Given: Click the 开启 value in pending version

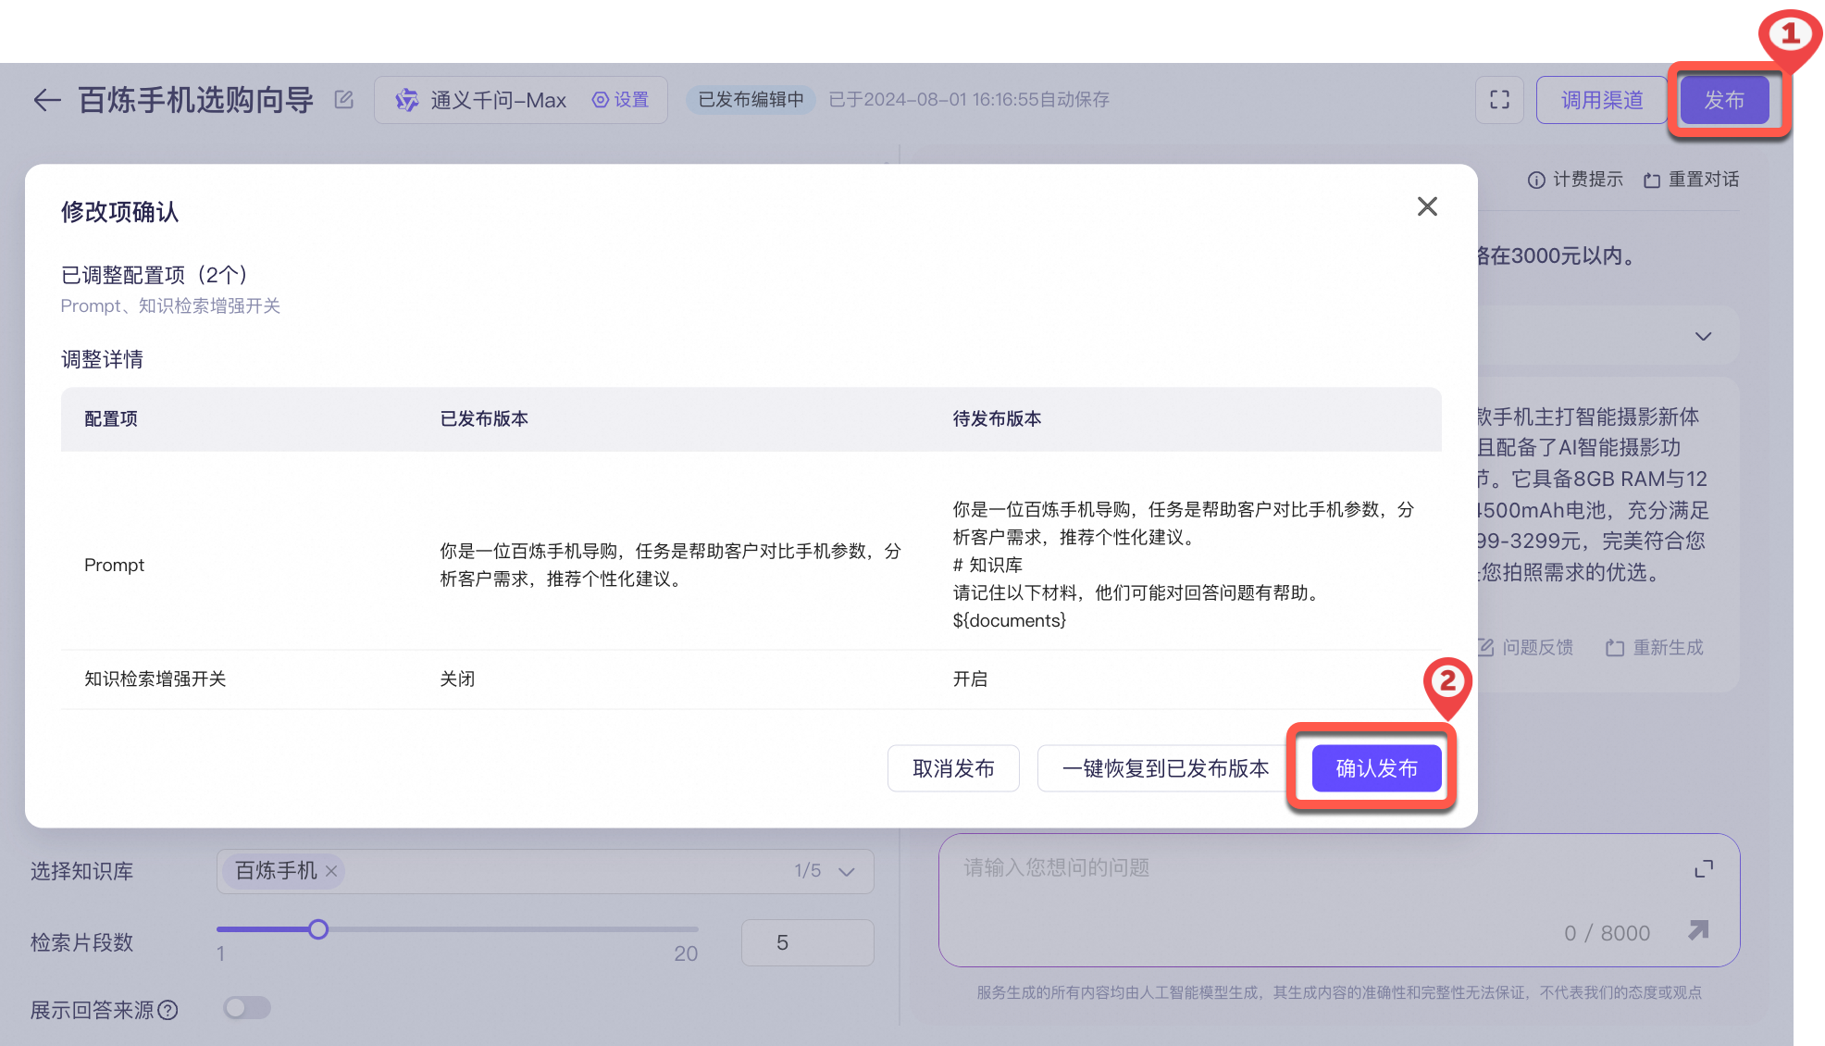Looking at the screenshot, I should point(970,679).
